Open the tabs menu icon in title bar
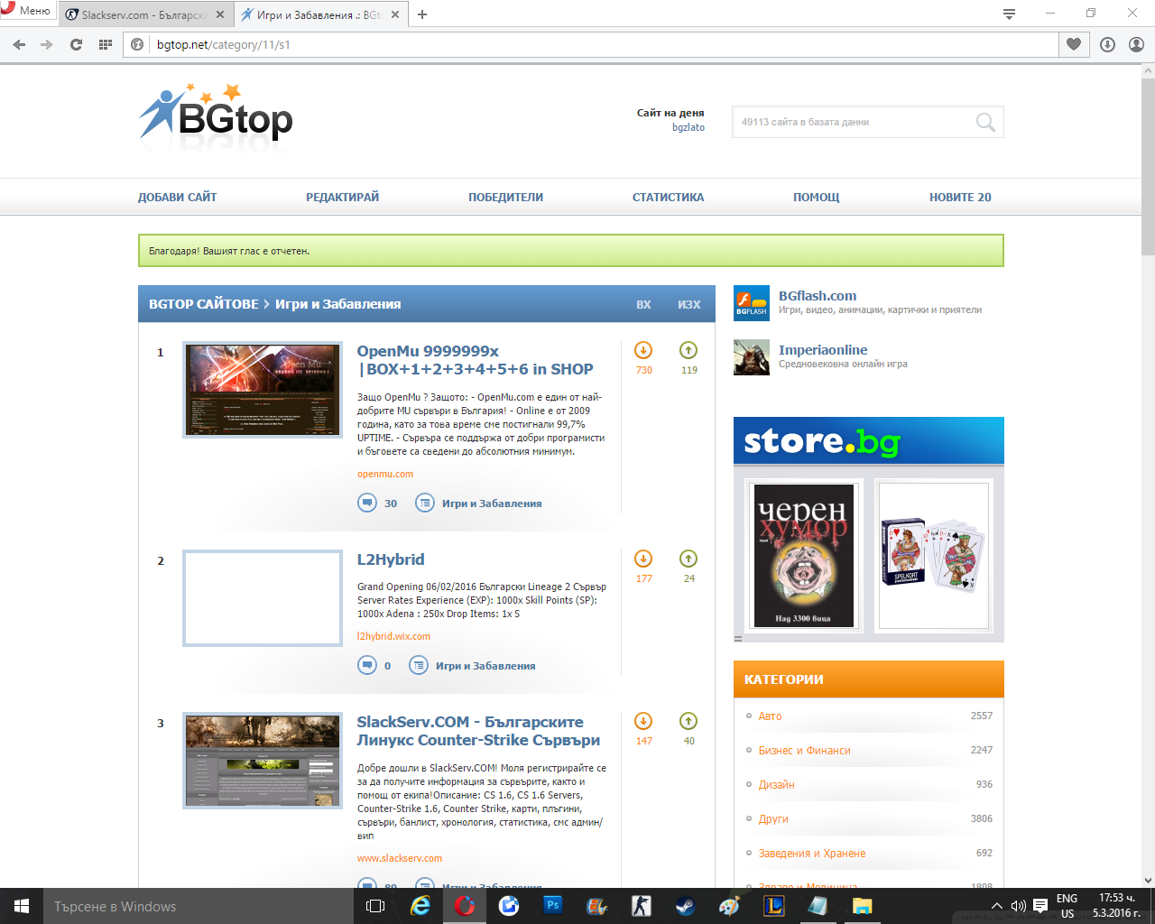Image resolution: width=1155 pixels, height=924 pixels. click(x=1009, y=14)
